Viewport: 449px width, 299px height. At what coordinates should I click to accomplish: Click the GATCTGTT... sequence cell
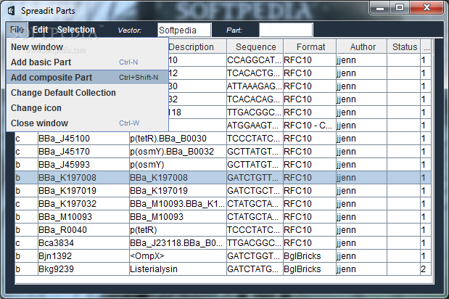click(x=255, y=178)
